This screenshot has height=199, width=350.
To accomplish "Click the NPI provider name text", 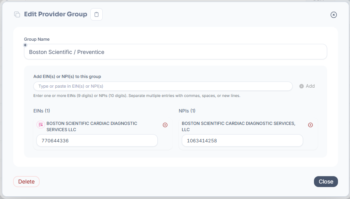I will 238,126.
